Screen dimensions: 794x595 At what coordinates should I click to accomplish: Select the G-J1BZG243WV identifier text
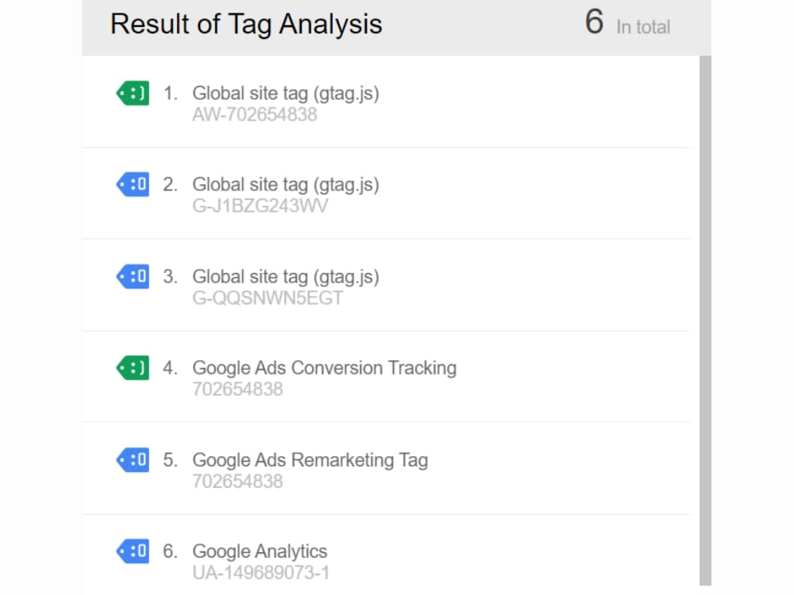(x=267, y=206)
